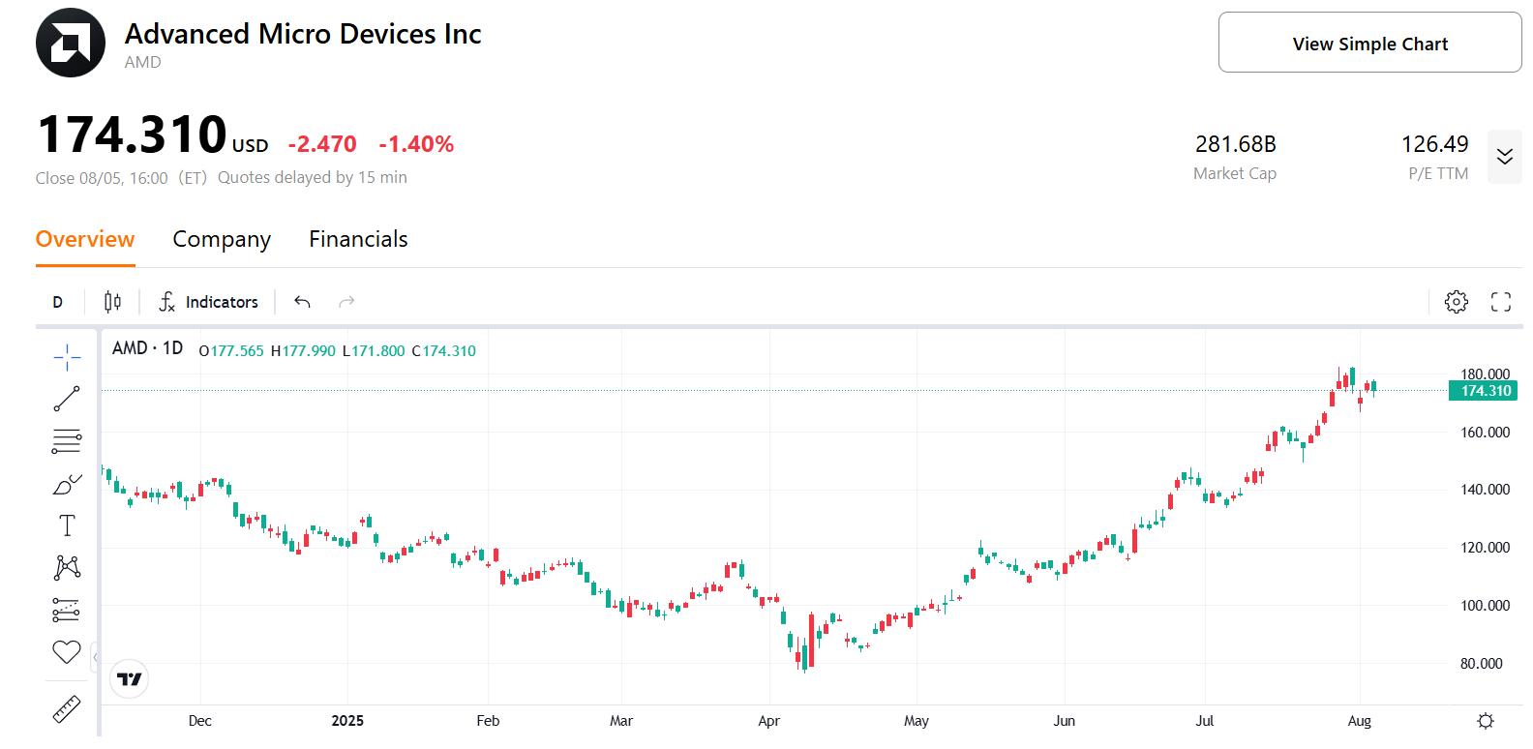This screenshot has width=1533, height=749.
Task: Toggle fullscreen chart mode
Action: [x=1499, y=301]
